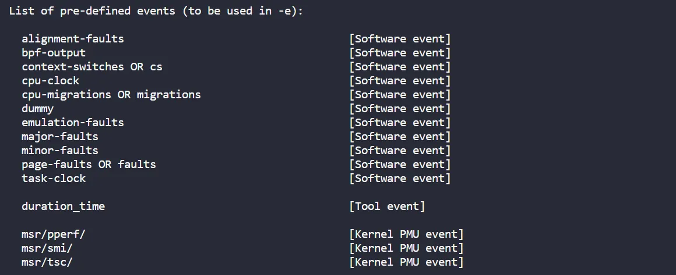
Task: Click the duration_time event name
Action: [x=64, y=206]
